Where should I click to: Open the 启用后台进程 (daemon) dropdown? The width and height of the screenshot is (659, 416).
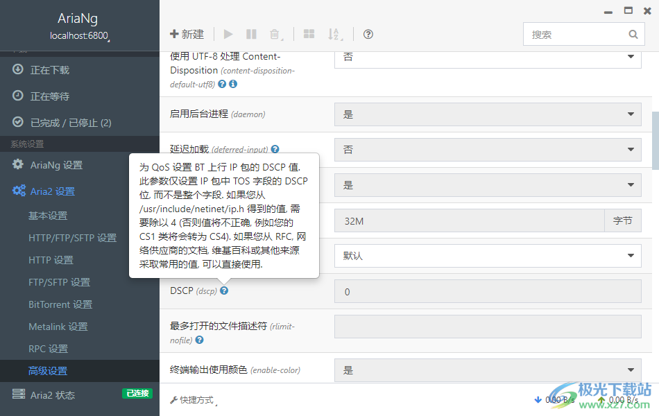click(488, 114)
